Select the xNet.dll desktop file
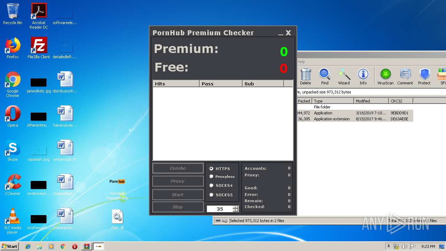Image resolution: width=446 pixels, height=251 pixels. coord(117,219)
